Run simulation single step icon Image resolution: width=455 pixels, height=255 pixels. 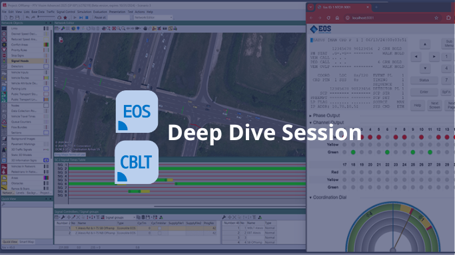click(x=81, y=18)
